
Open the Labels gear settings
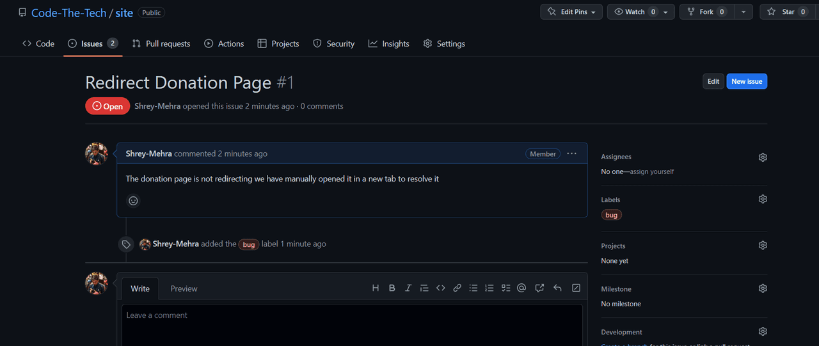(763, 200)
